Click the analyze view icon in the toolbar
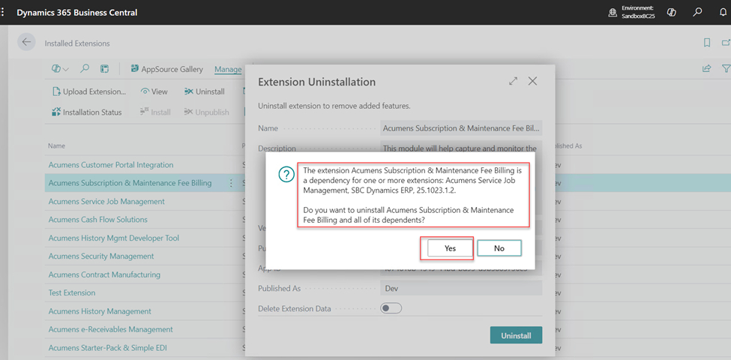731x360 pixels. click(x=104, y=69)
